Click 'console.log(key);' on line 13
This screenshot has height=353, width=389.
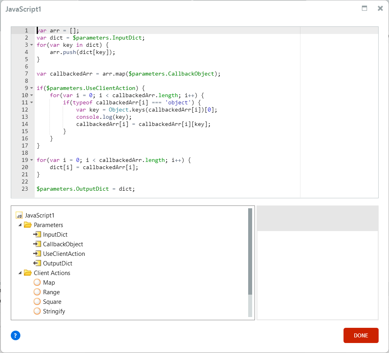(104, 117)
